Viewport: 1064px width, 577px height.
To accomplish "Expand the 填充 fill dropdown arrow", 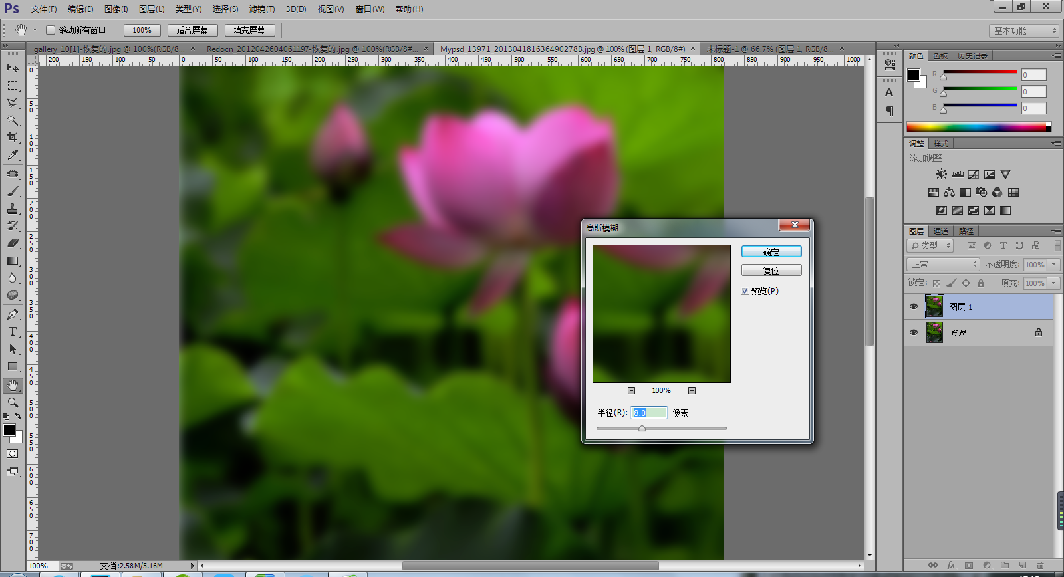I will [1054, 283].
